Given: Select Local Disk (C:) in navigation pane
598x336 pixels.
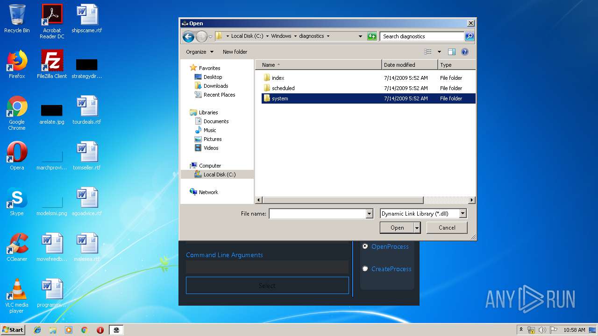Looking at the screenshot, I should pyautogui.click(x=217, y=175).
